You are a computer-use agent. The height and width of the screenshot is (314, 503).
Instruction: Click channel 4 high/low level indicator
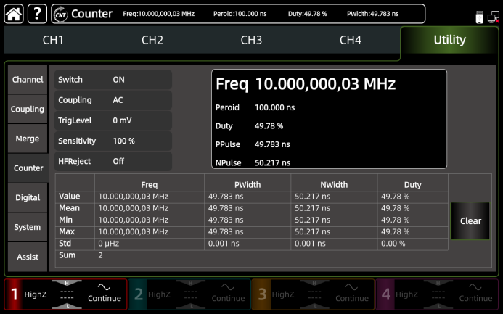click(x=438, y=294)
